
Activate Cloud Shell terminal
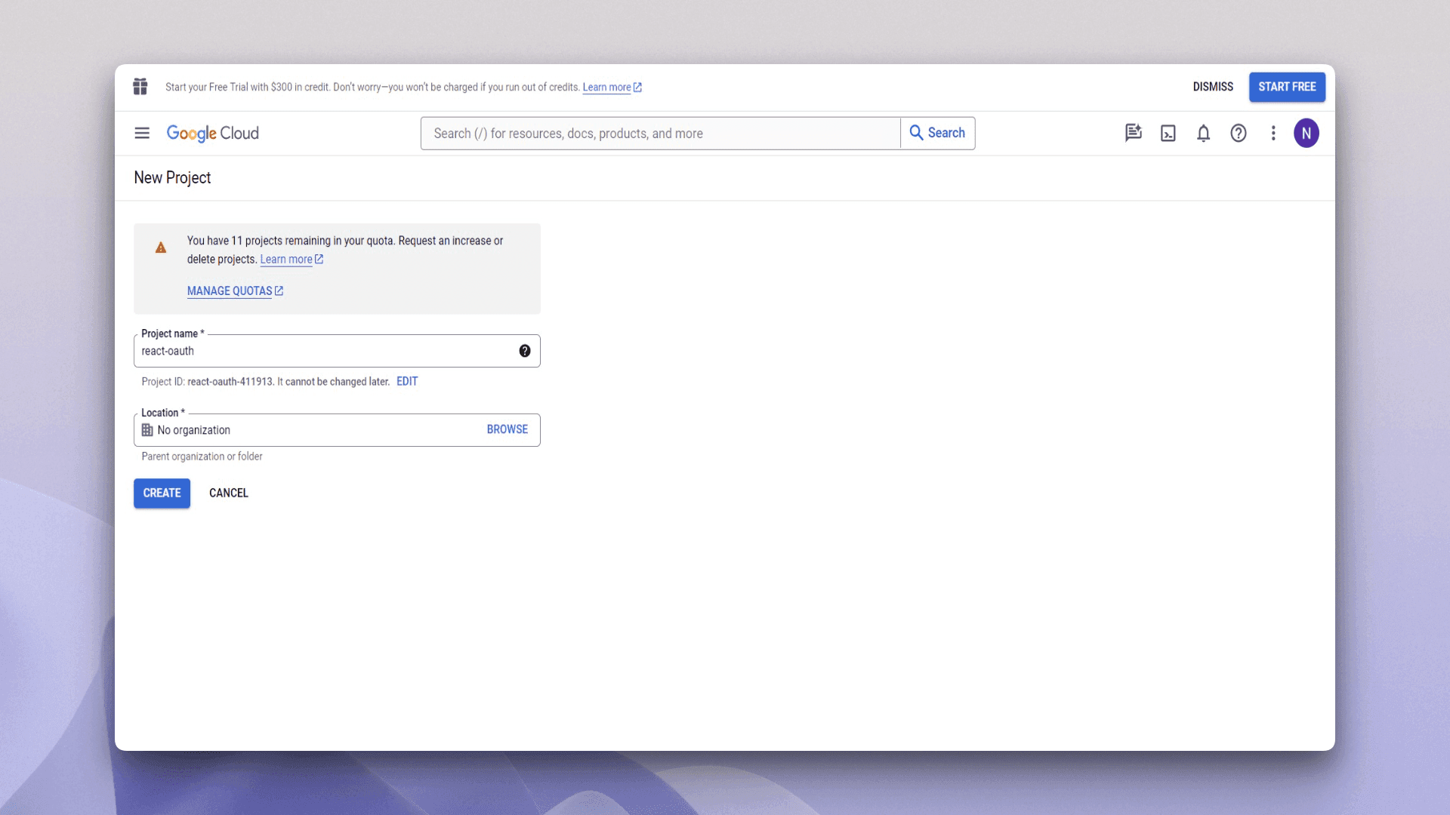point(1168,133)
